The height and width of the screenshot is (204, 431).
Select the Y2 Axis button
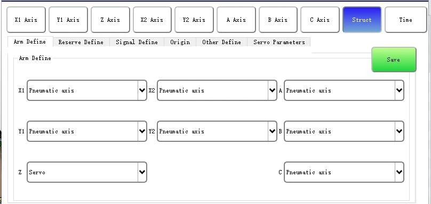coord(194,20)
